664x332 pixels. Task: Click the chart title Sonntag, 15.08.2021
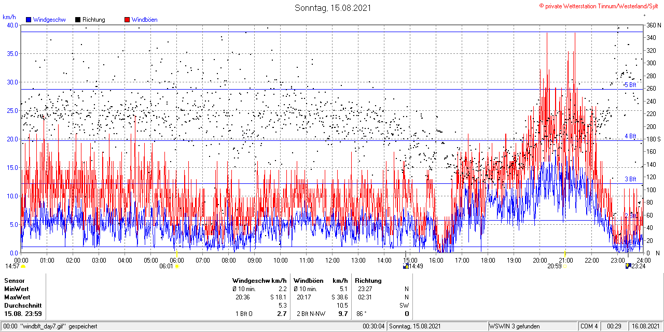[x=333, y=8]
